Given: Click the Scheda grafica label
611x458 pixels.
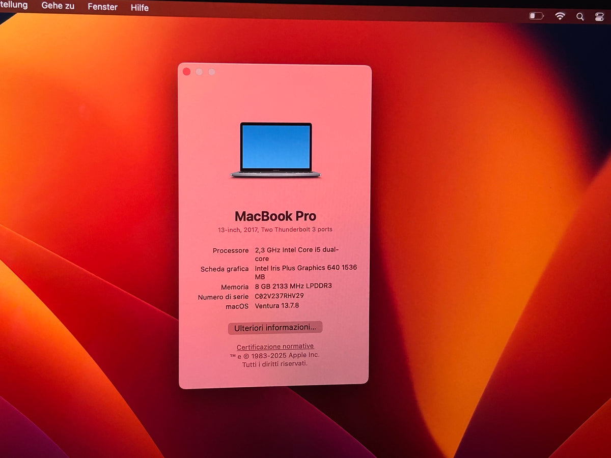Looking at the screenshot, I should (x=225, y=269).
